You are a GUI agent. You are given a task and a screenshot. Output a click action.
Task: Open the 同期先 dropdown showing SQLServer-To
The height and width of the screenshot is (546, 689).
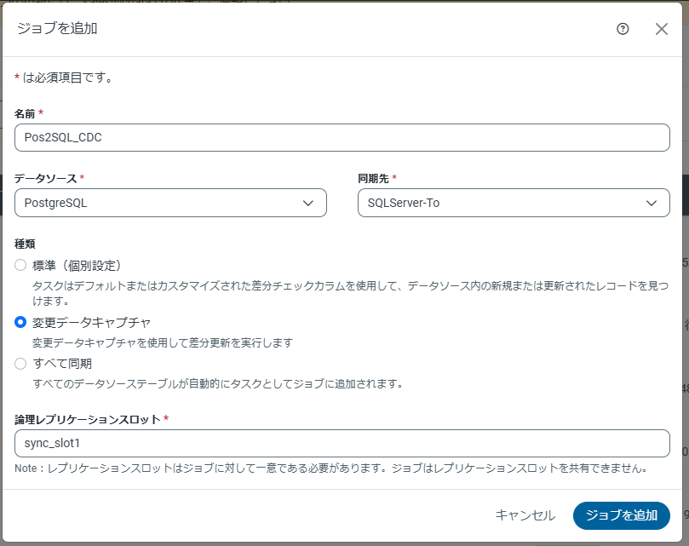[x=504, y=203]
